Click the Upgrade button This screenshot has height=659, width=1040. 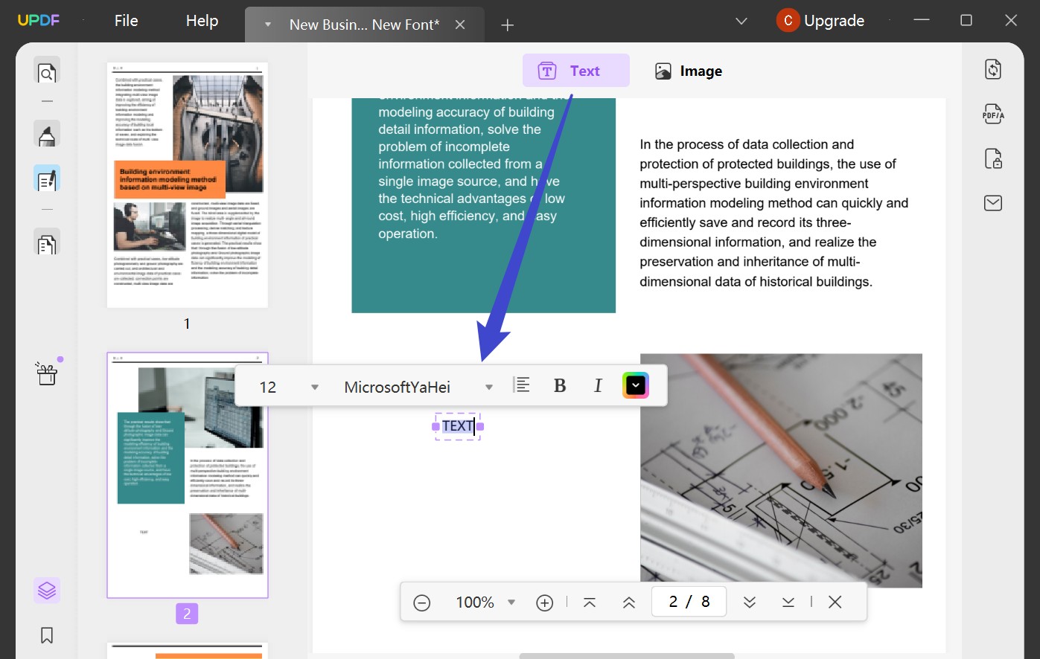tap(833, 20)
